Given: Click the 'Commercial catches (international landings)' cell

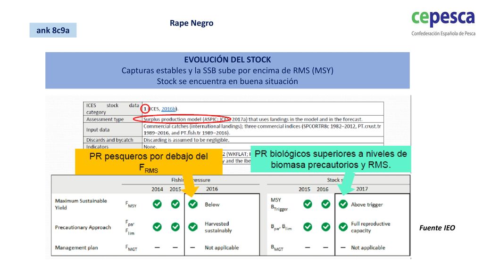Looking at the screenshot, I should click(262, 130).
